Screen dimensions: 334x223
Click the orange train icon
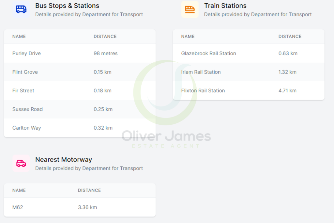[190, 9]
